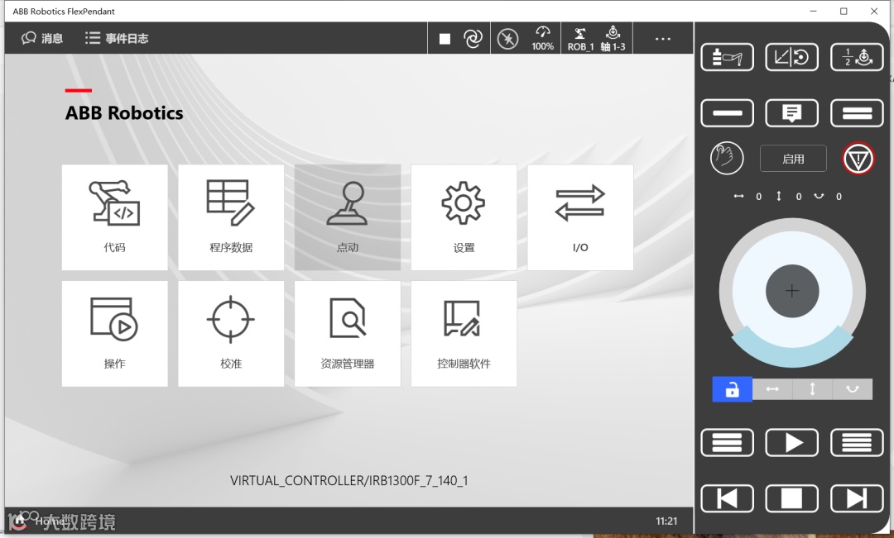Screen dimensions: 894x538
Task: Open the I/O tile
Action: (x=579, y=217)
